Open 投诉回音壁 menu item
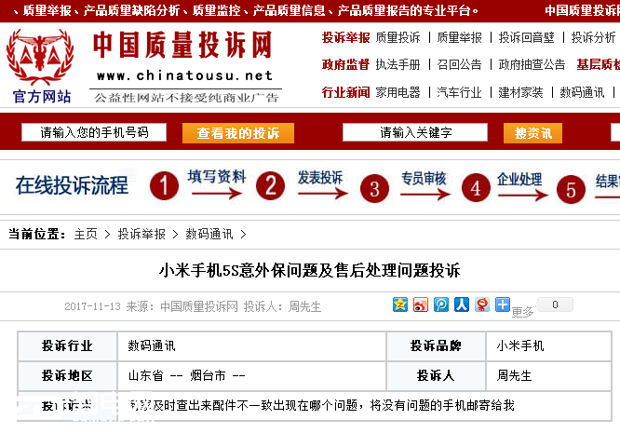 pos(526,37)
